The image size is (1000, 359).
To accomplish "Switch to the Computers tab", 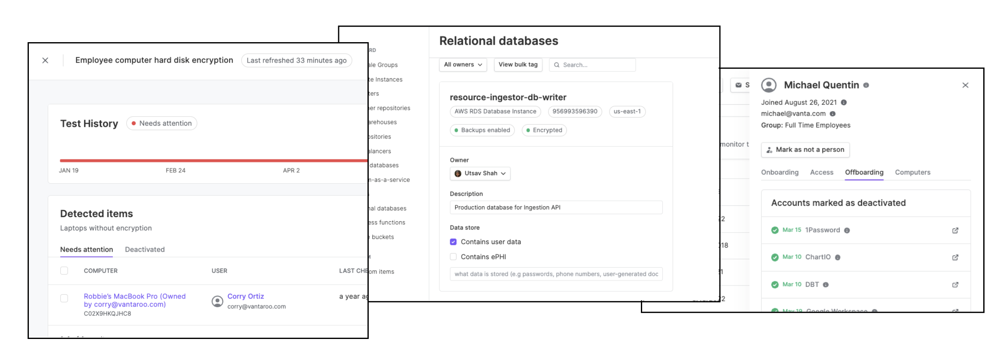I will click(x=913, y=172).
